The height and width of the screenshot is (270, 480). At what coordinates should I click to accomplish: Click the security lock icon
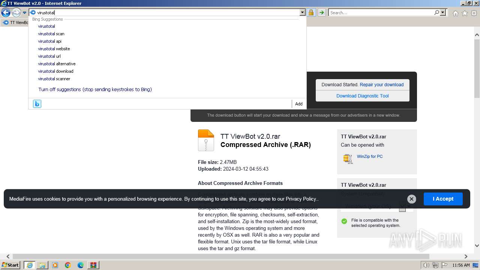(311, 13)
